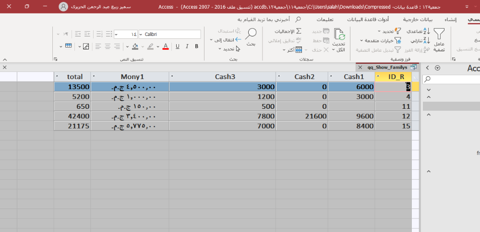
Task: Open the total column filter arrow
Action: (x=58, y=77)
